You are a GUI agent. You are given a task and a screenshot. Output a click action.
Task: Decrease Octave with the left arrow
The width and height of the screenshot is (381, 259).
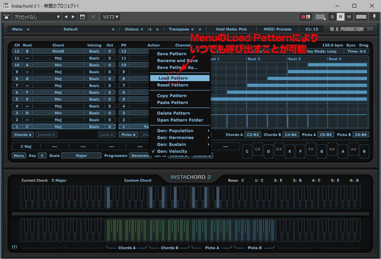click(x=142, y=29)
